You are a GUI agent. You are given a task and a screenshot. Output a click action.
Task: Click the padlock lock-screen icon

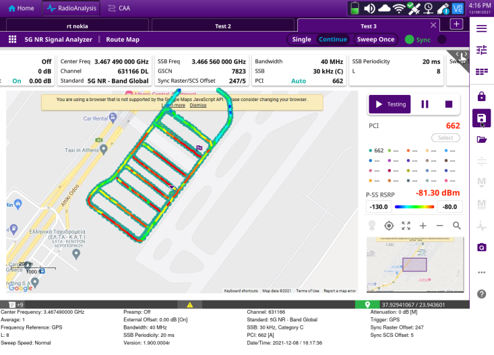click(481, 96)
